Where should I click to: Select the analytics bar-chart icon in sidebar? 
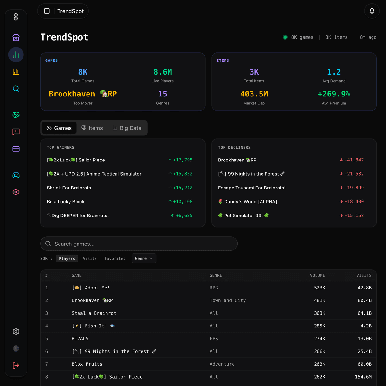click(16, 55)
